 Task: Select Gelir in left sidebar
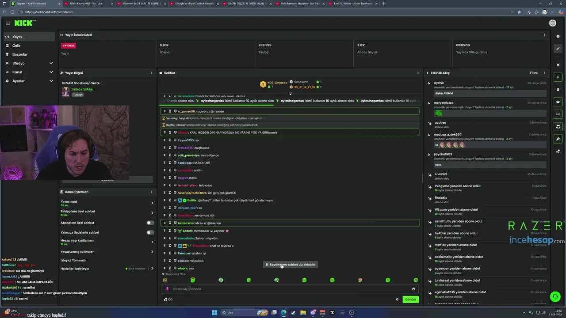(x=29, y=45)
